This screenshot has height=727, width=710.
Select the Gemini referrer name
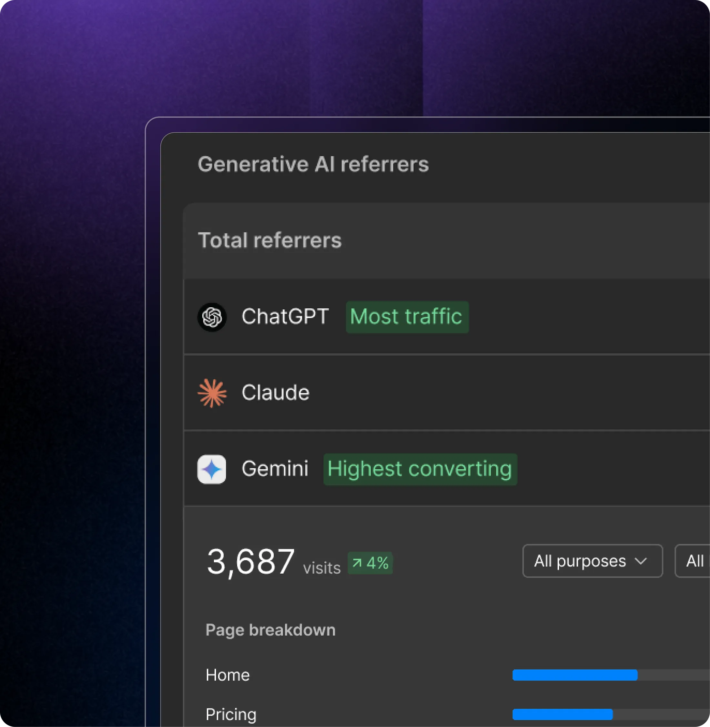pos(275,469)
